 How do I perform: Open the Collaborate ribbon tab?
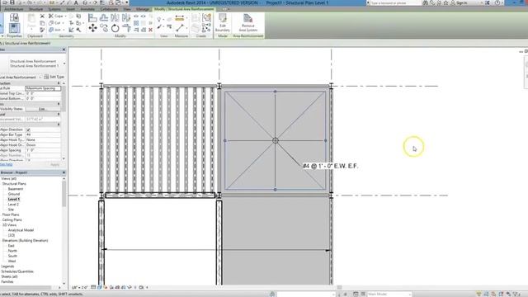[109, 9]
